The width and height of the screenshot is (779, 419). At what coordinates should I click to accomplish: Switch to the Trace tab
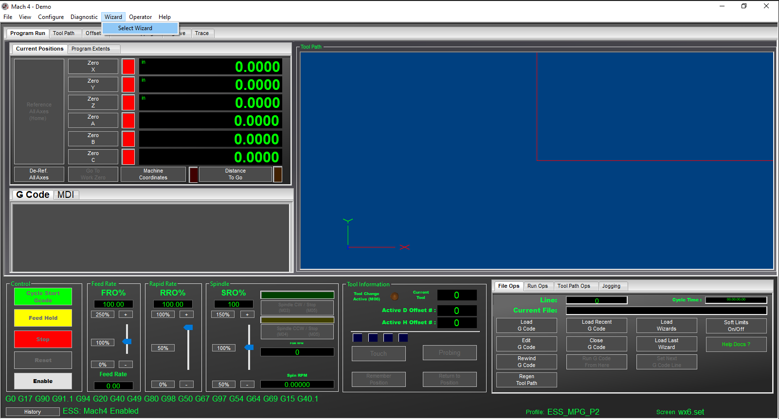coord(202,33)
